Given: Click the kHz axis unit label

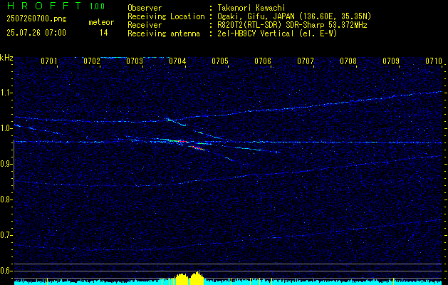Looking at the screenshot, I should point(6,58).
